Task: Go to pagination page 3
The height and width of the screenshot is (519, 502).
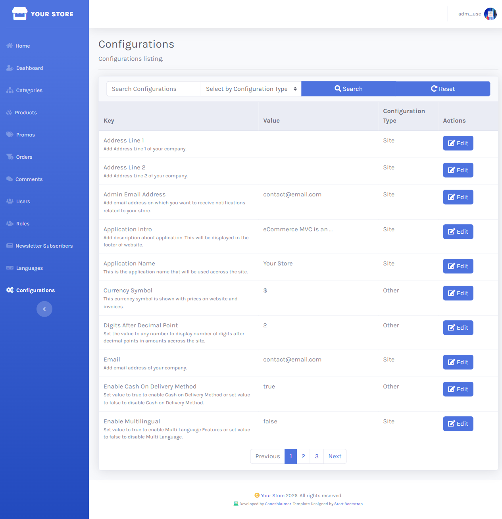Action: [x=317, y=456]
